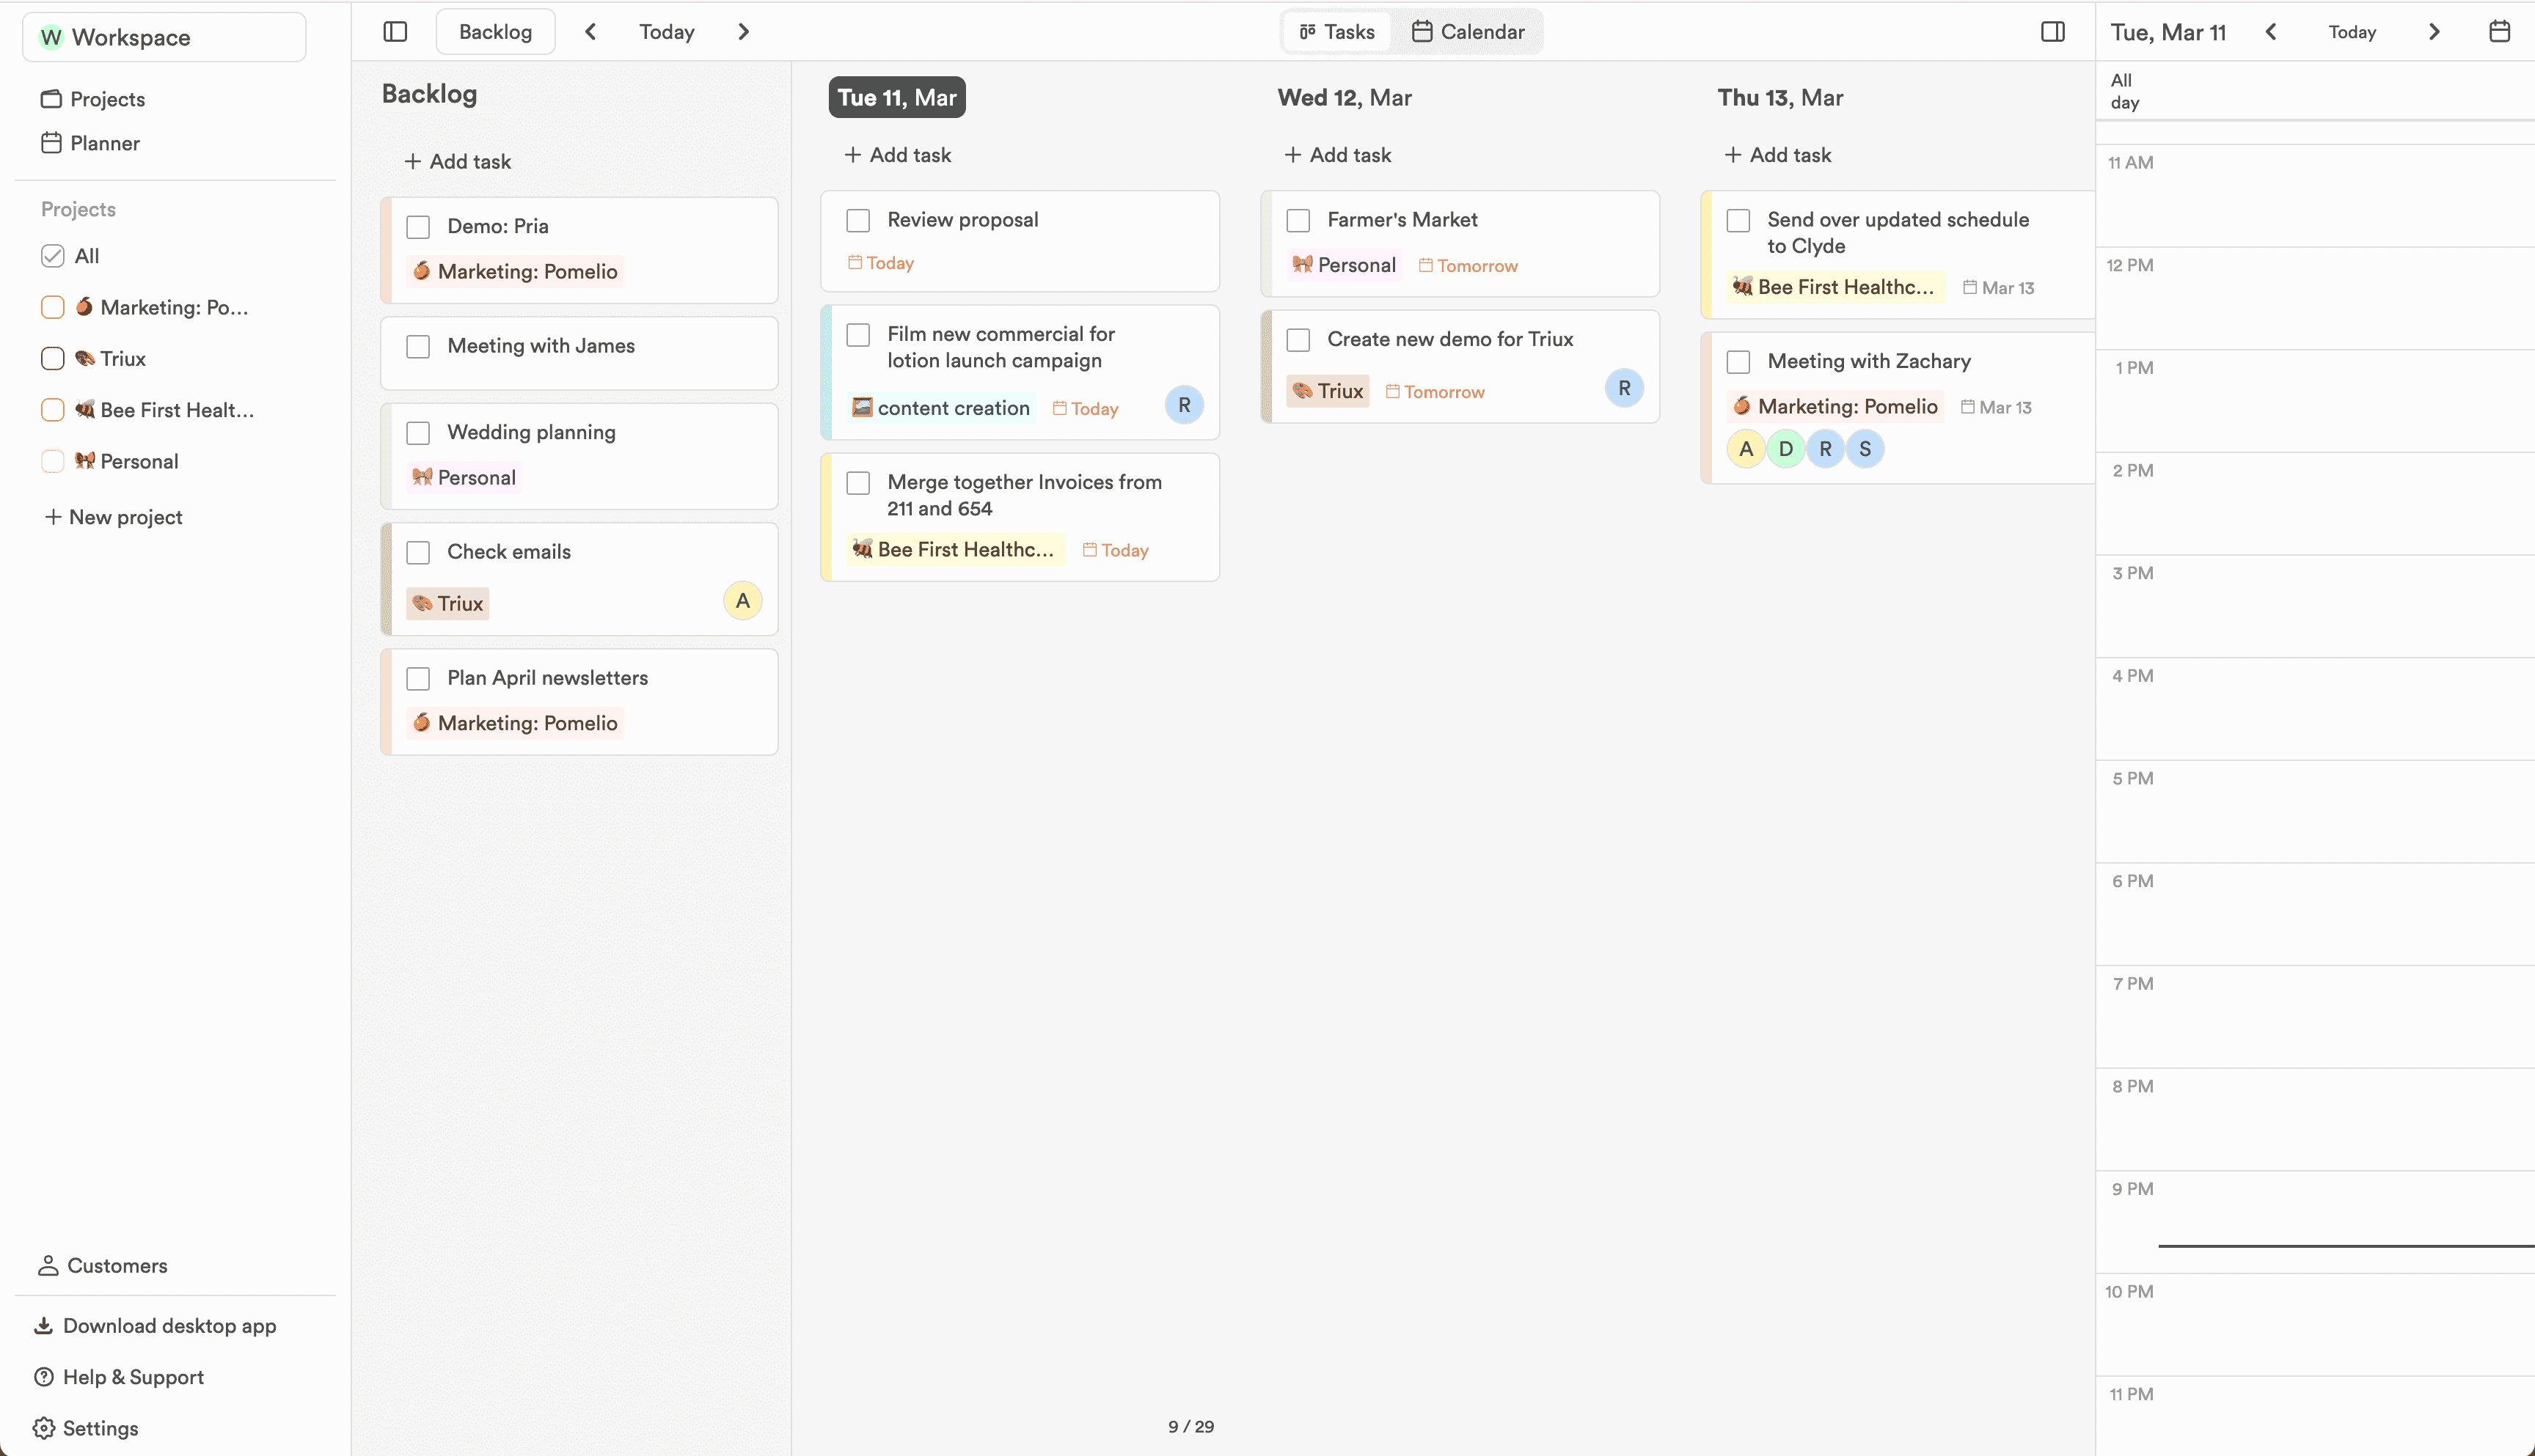
Task: Open Help & Support
Action: click(x=118, y=1377)
